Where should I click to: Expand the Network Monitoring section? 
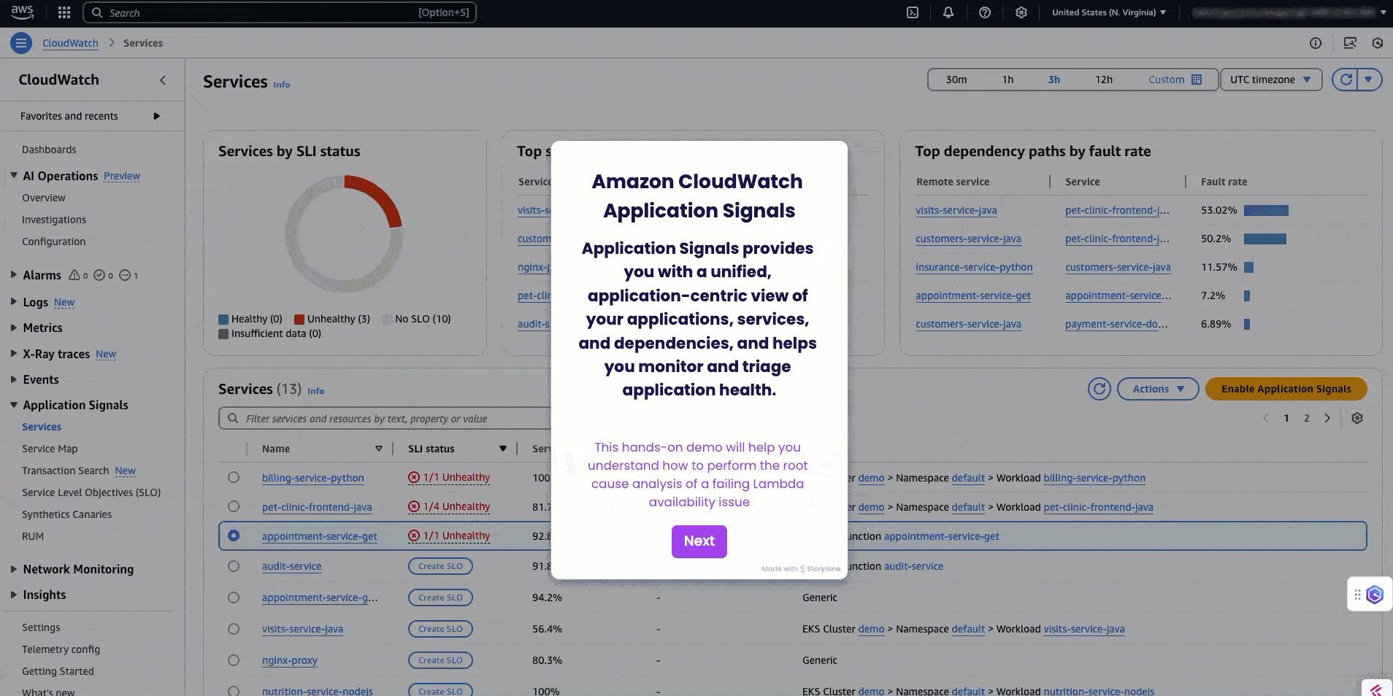pyautogui.click(x=14, y=569)
